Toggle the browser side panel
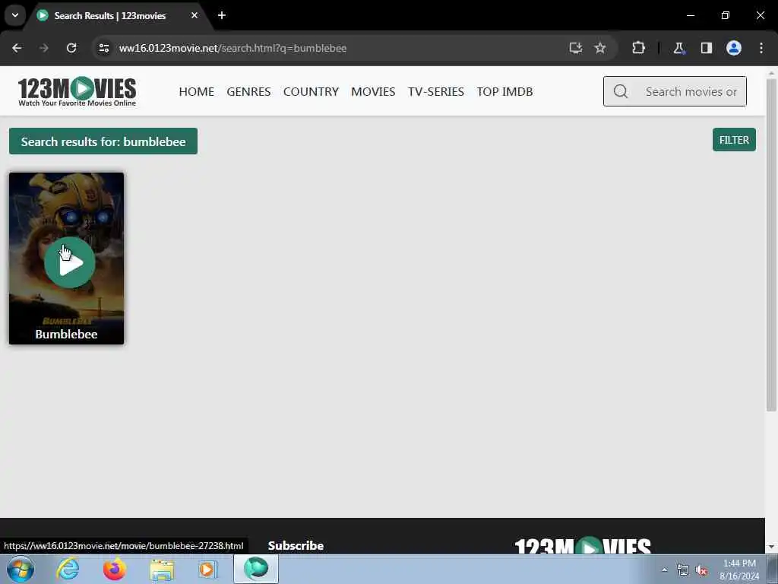 [x=707, y=48]
